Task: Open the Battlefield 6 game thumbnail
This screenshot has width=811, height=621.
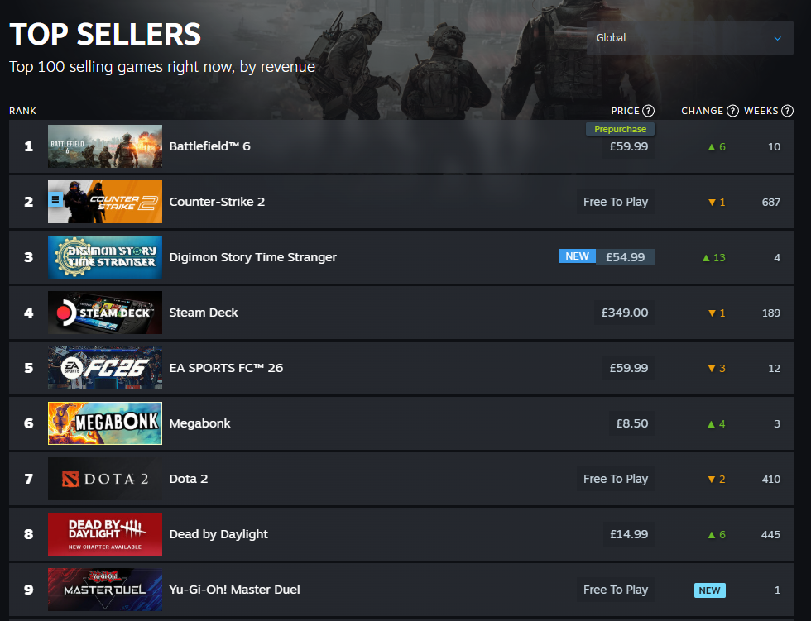Action: [105, 146]
